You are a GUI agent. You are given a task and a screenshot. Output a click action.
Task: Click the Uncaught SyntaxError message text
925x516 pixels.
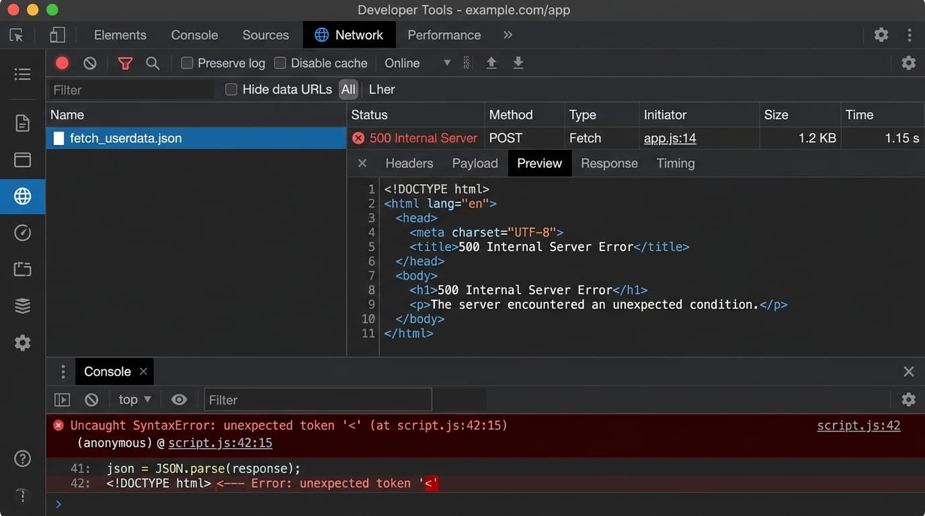coord(288,425)
